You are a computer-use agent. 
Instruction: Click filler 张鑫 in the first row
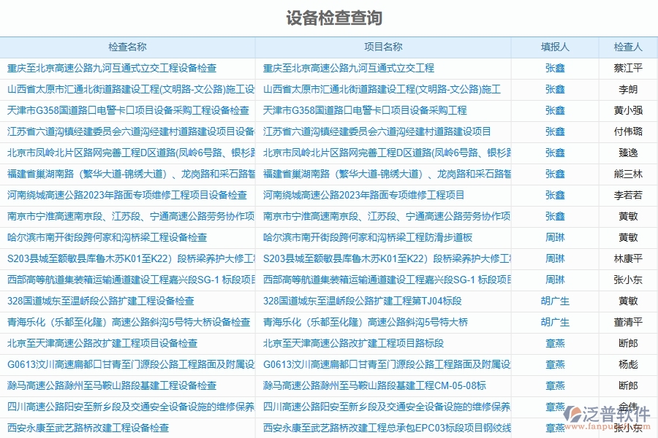point(555,68)
